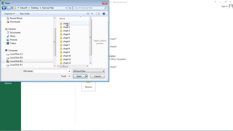Click chapt 6 recent folder in Excel
This screenshot has height=131, width=233.
(113, 47)
